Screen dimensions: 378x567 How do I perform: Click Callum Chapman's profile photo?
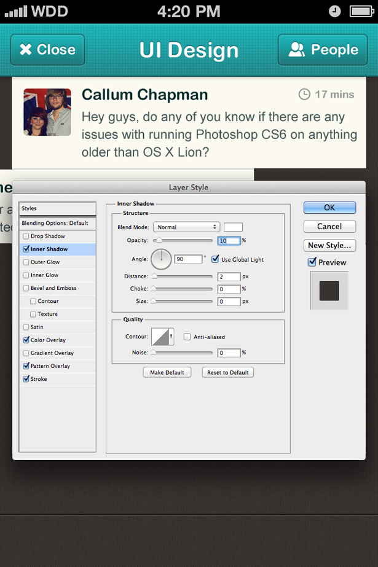point(47,112)
